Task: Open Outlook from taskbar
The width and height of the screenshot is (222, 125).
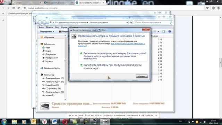Action: click(x=34, y=122)
